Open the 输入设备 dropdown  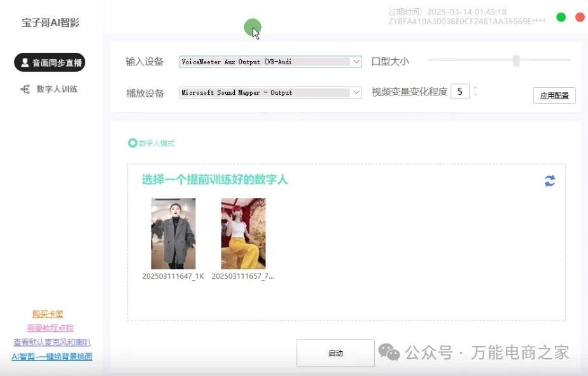(356, 62)
